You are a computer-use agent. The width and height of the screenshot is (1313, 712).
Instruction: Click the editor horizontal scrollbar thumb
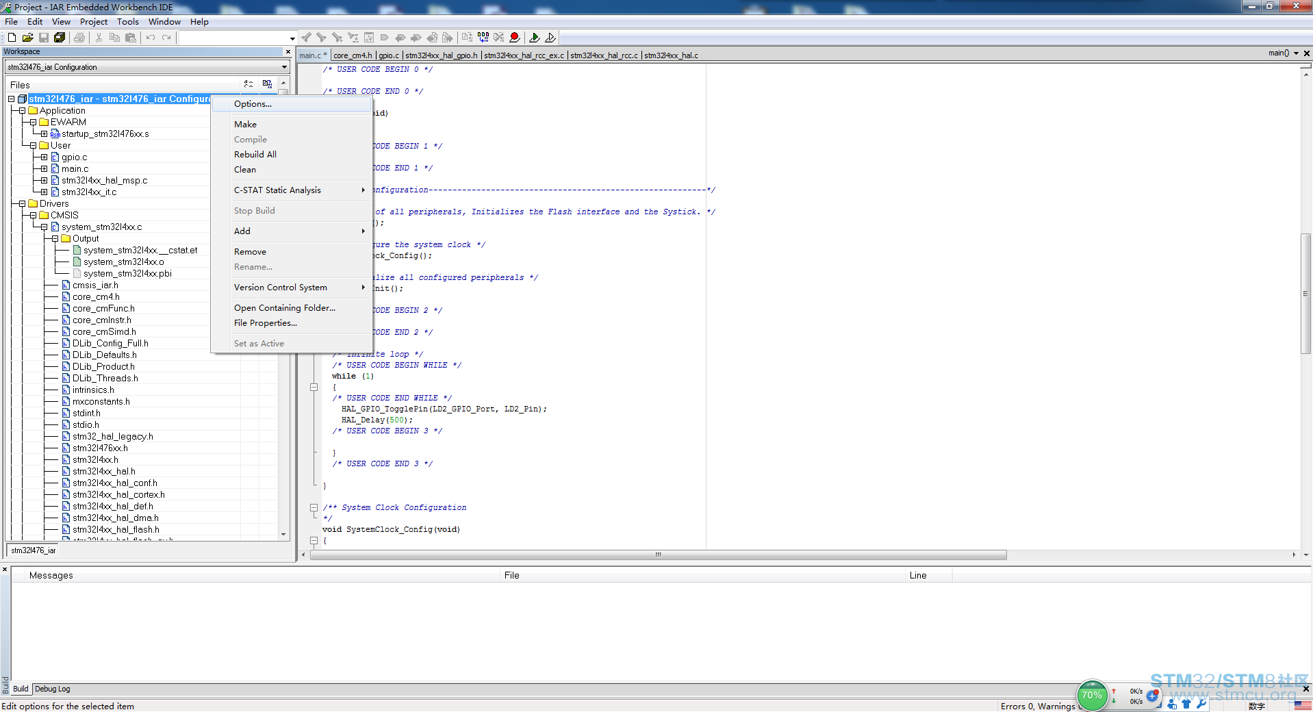click(x=659, y=555)
